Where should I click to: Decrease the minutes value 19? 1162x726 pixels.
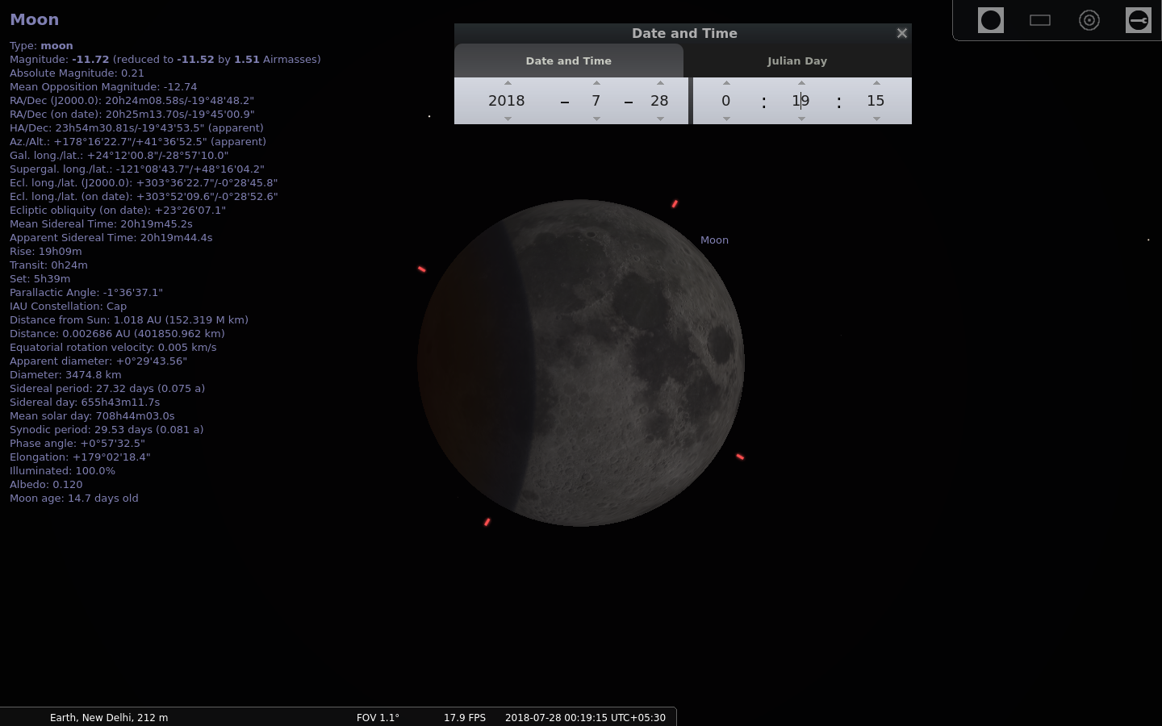tap(800, 118)
